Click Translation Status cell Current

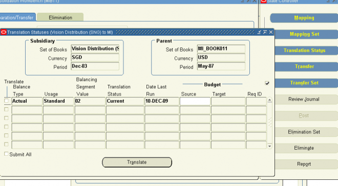(125, 101)
